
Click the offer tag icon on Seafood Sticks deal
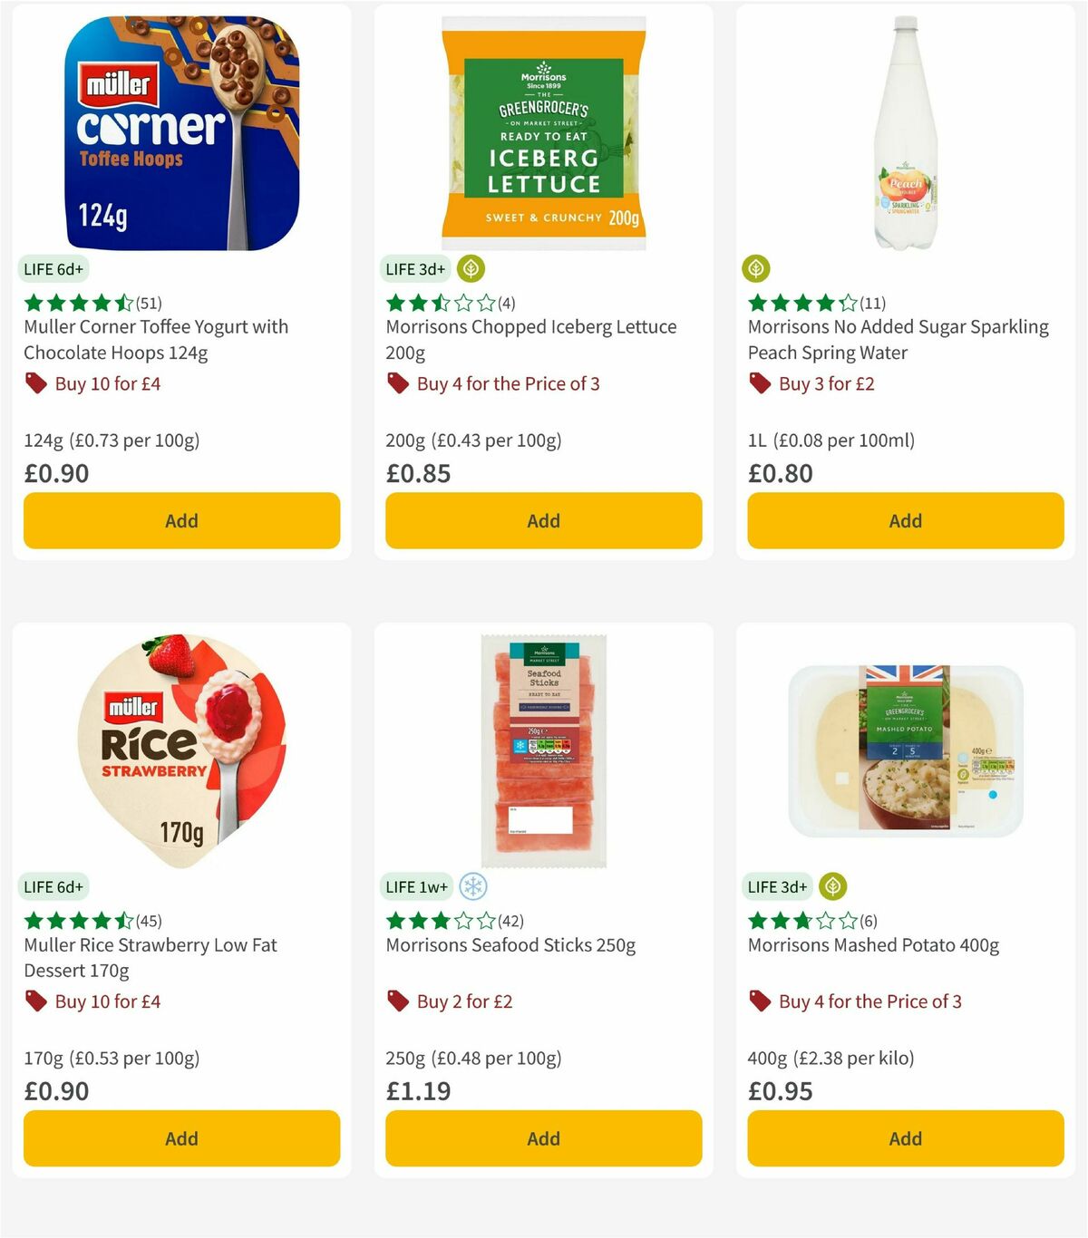(x=397, y=1001)
